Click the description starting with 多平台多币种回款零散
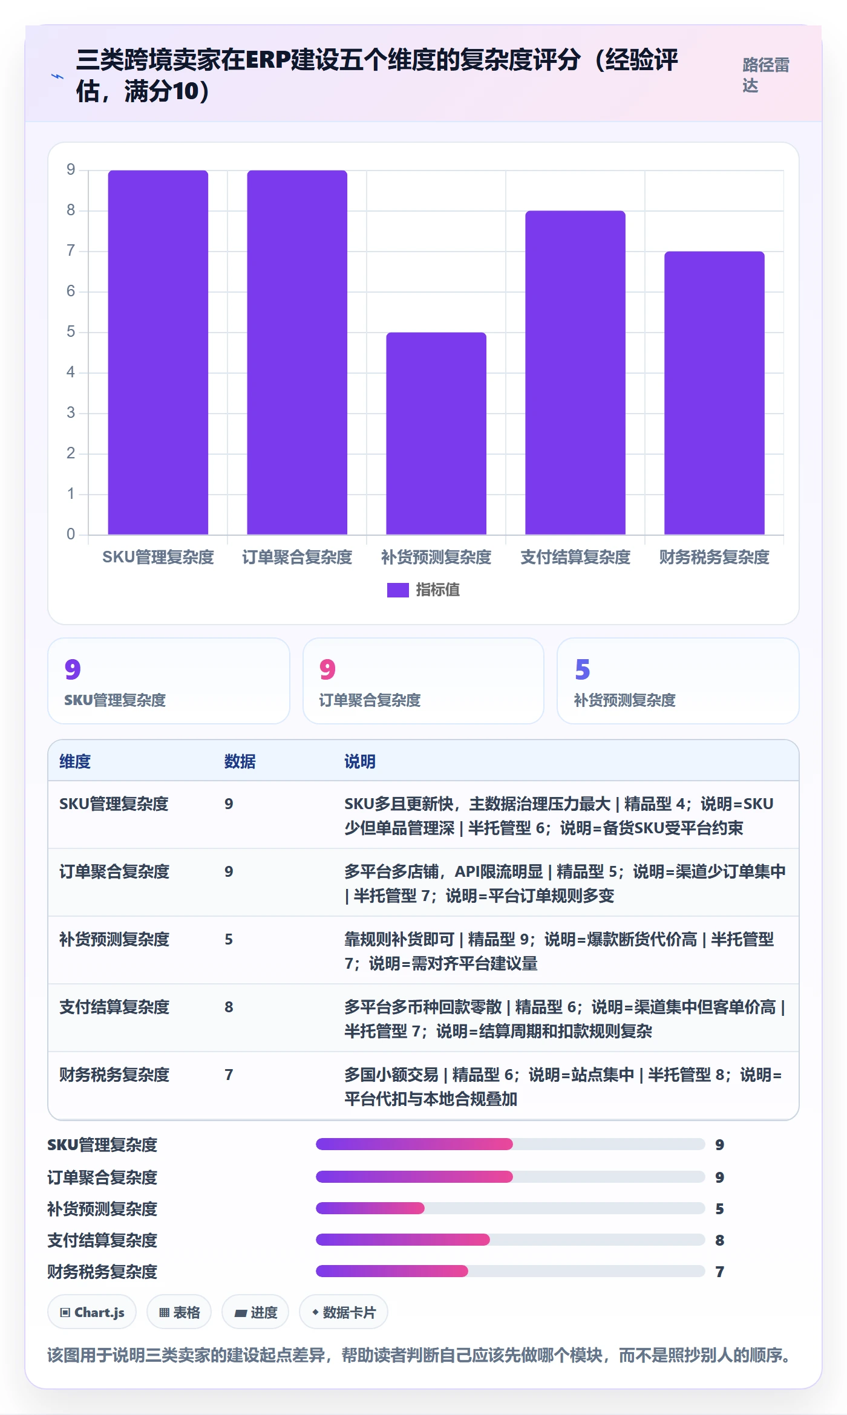Screen dimensions: 847x1415 [565, 1019]
